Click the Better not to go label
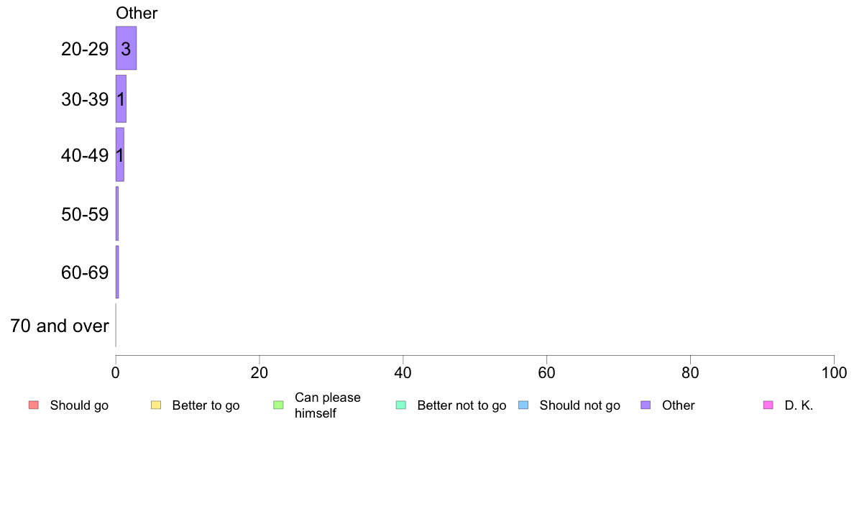This screenshot has width=854, height=529. click(462, 405)
